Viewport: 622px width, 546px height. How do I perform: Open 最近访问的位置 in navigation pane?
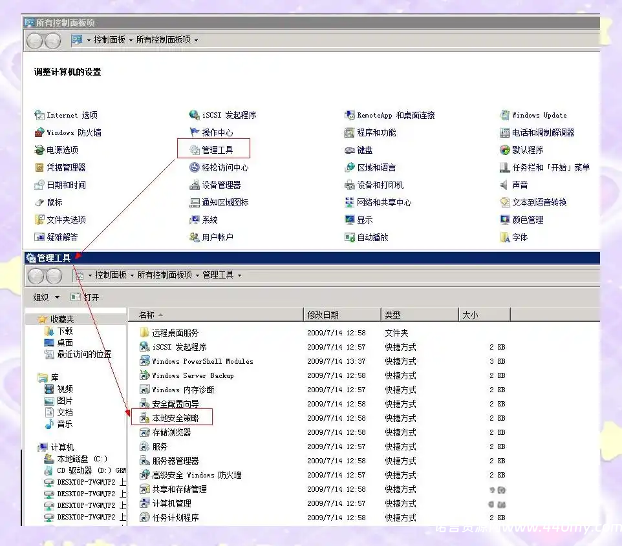click(x=78, y=354)
